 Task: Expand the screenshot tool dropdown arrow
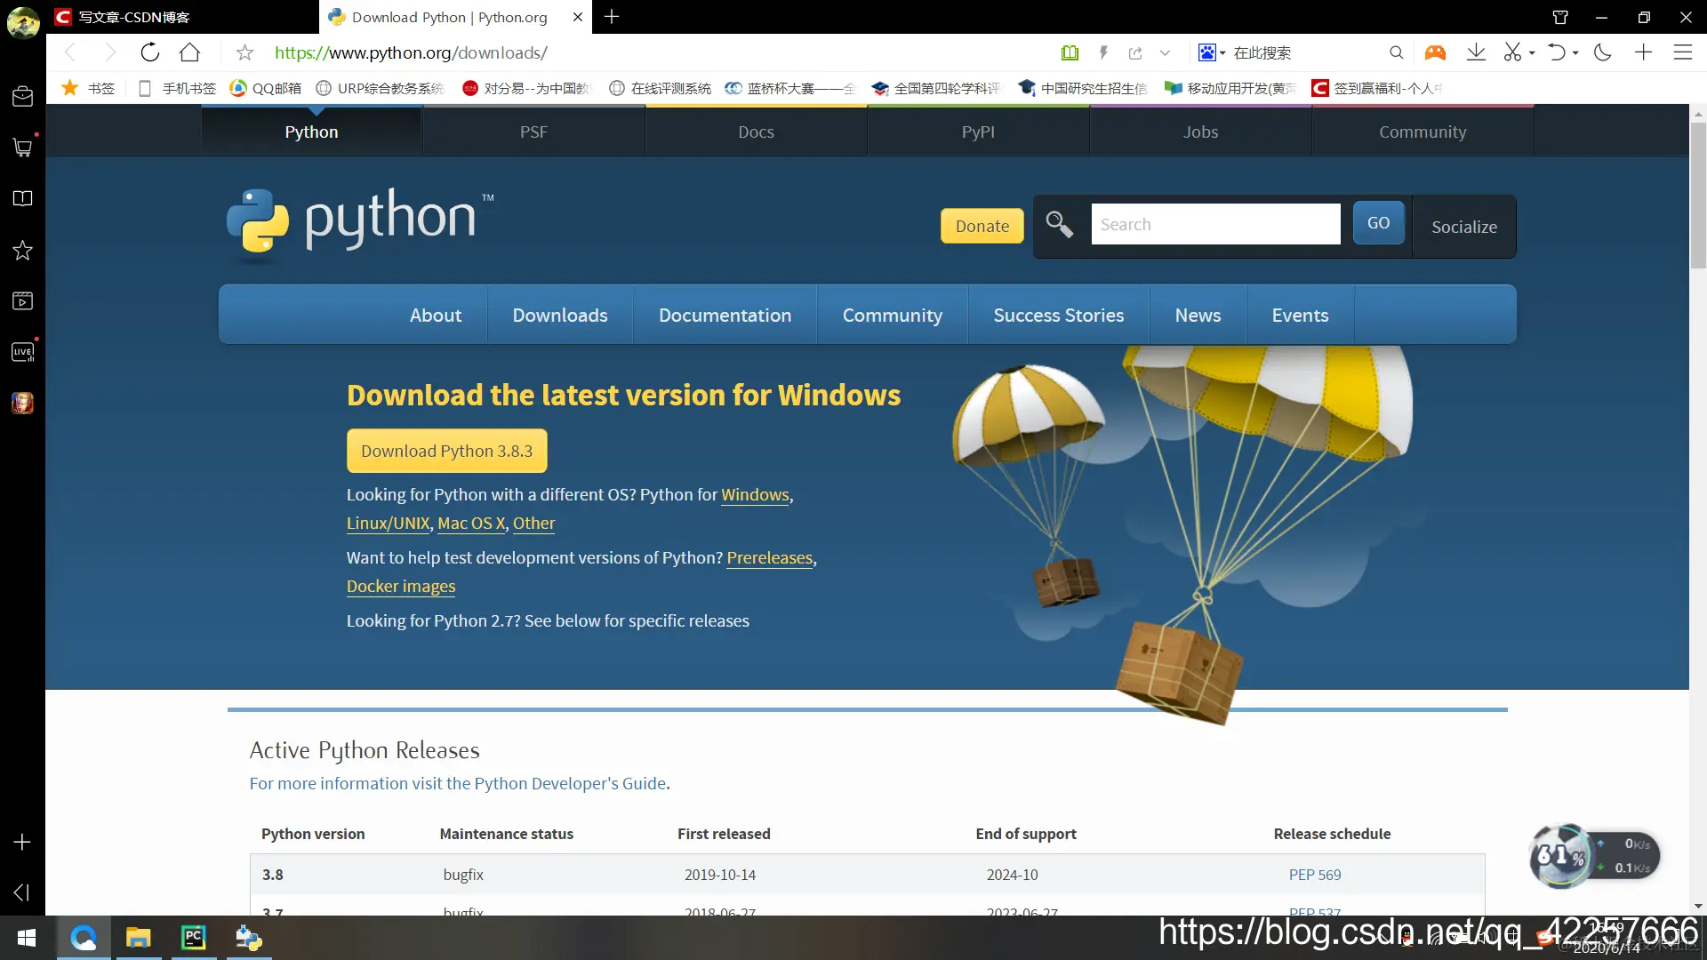(1532, 53)
